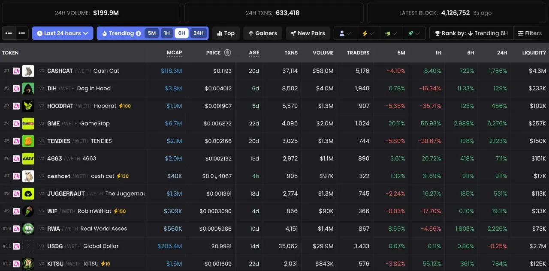
Task: Click the ceshcet cat token icon
Action: (28, 176)
